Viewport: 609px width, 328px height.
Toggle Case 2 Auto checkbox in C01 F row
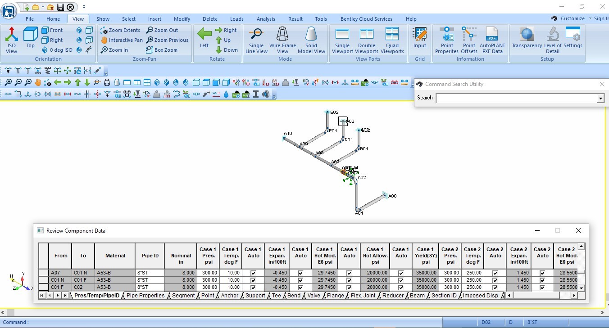(495, 288)
